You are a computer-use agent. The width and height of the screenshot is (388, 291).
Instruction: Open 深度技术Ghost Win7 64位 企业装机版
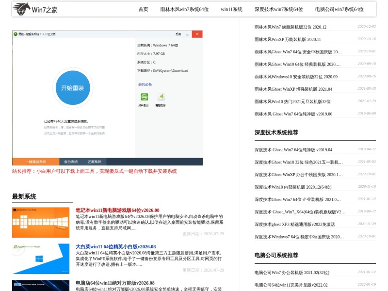[298, 199]
